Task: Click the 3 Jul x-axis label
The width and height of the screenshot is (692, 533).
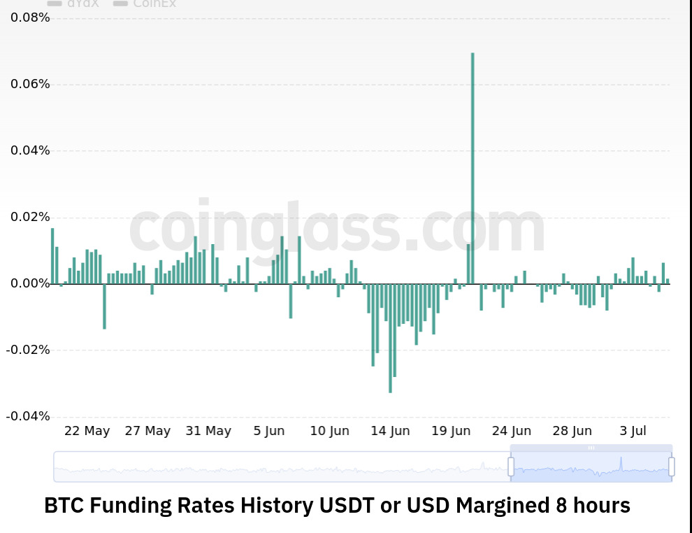Action: (633, 431)
